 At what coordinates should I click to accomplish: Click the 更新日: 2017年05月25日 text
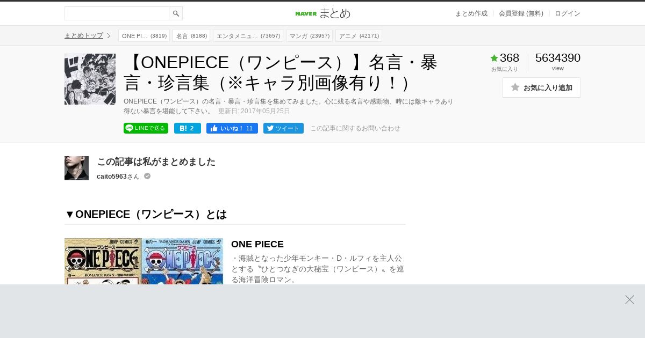254,111
